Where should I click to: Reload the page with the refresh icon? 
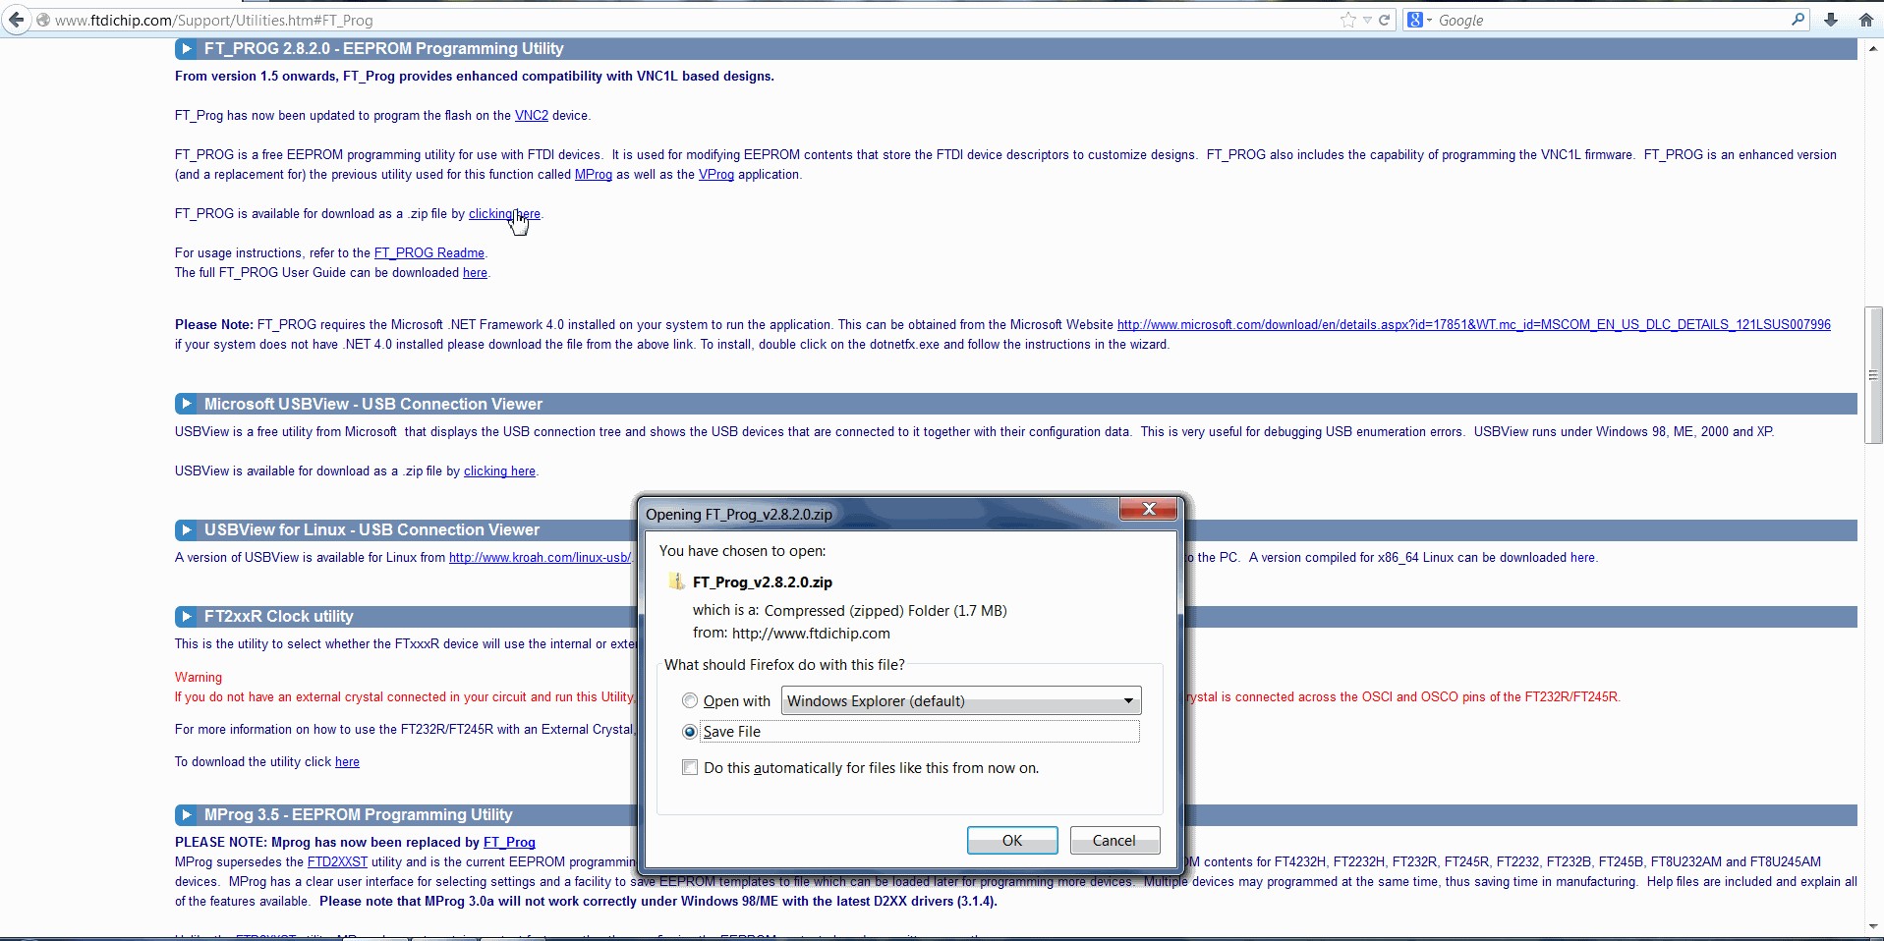[x=1385, y=20]
